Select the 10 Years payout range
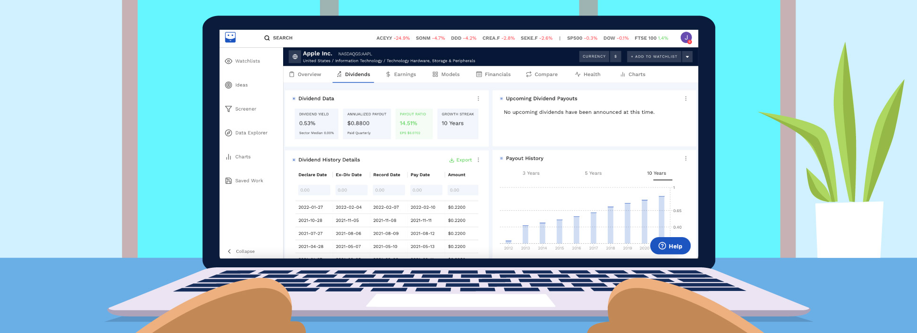This screenshot has width=917, height=333. [657, 173]
